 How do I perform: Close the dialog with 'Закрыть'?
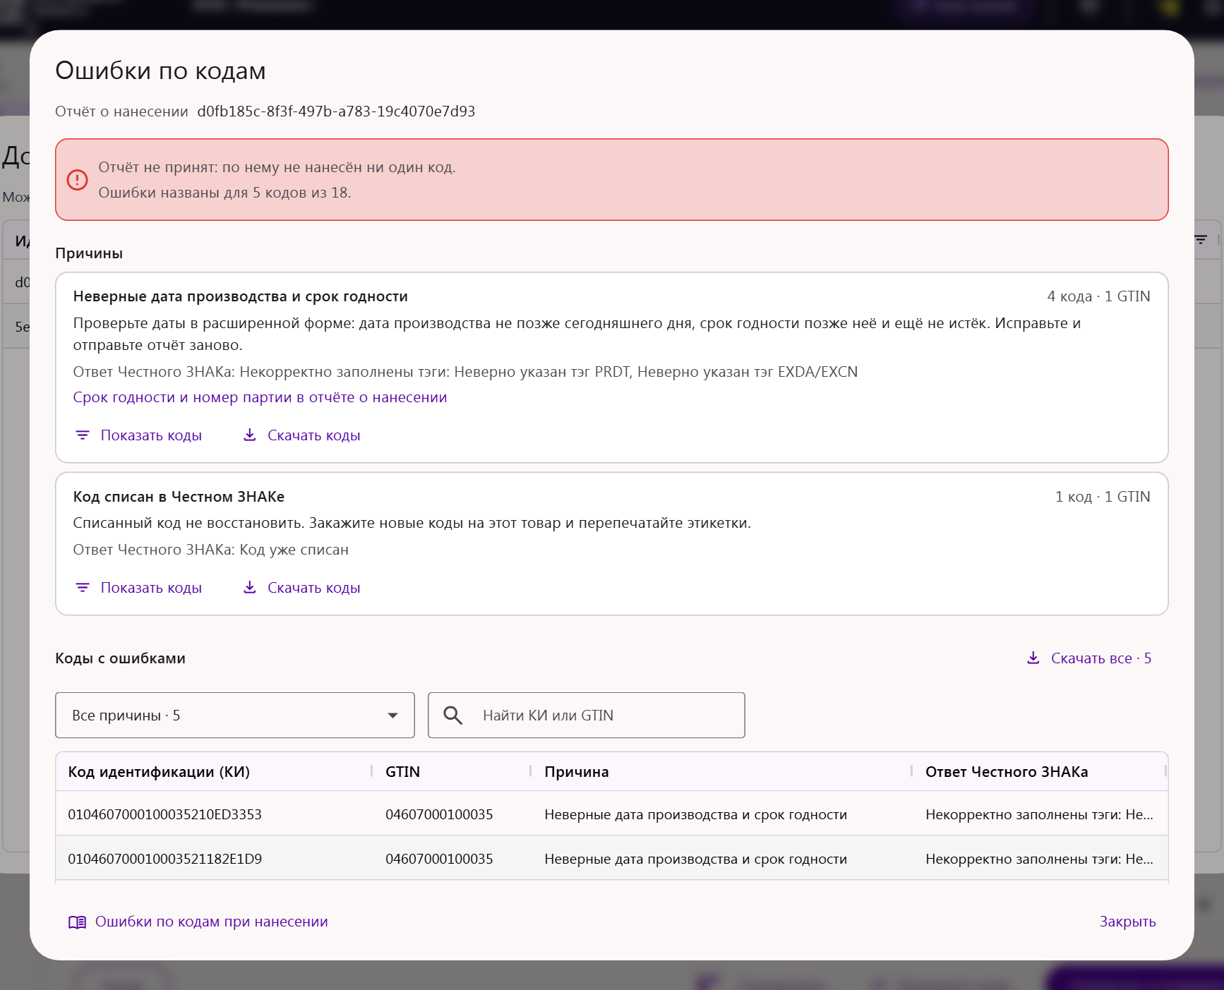click(x=1127, y=922)
